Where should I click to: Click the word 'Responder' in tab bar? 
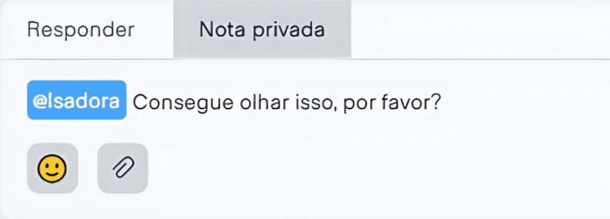point(81,30)
